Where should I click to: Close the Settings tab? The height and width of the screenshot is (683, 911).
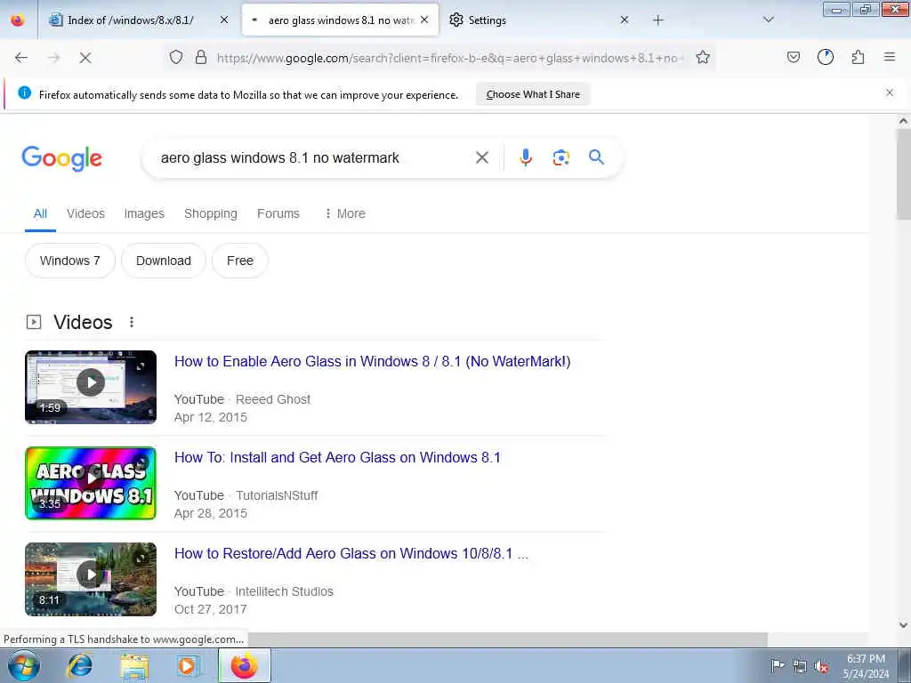625,20
